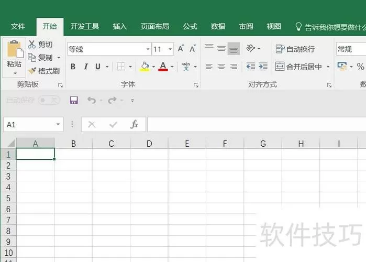Viewport: 366px width, 262px height.
Task: Click the Paste clipboard icon
Action: [15, 49]
